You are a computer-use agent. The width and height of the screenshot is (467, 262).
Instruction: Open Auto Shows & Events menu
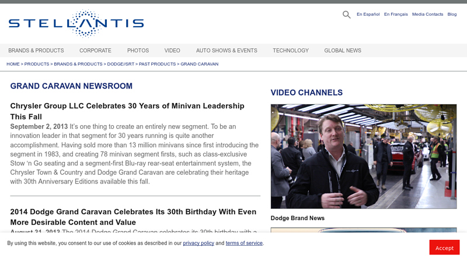[226, 51]
